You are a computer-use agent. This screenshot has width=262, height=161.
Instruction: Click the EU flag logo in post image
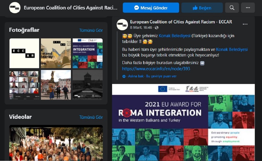pos(162,89)
